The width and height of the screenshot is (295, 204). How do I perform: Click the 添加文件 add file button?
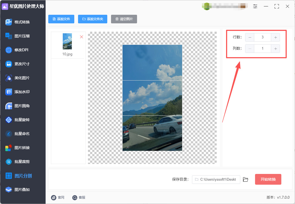tap(61, 19)
